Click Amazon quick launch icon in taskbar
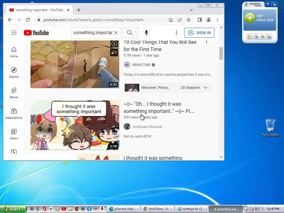 point(102,209)
